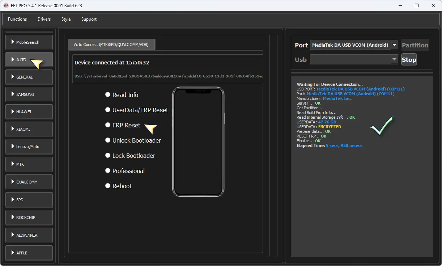Select Unlock Bootloader radio option

(x=108, y=140)
